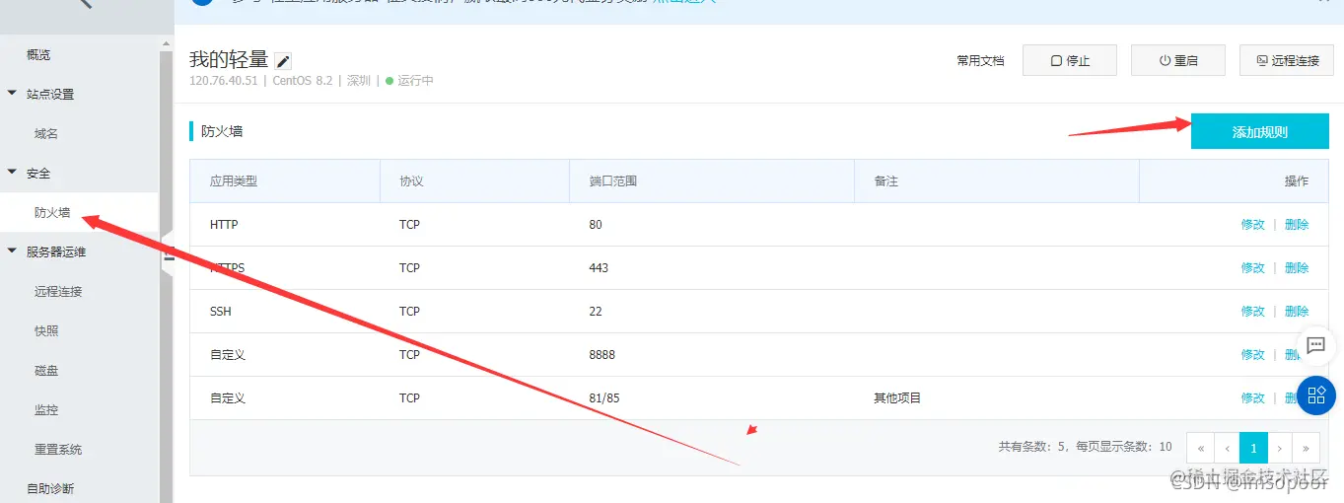1344x503 pixels.
Task: Click 修改 for the port 8888 rule
Action: tap(1252, 354)
